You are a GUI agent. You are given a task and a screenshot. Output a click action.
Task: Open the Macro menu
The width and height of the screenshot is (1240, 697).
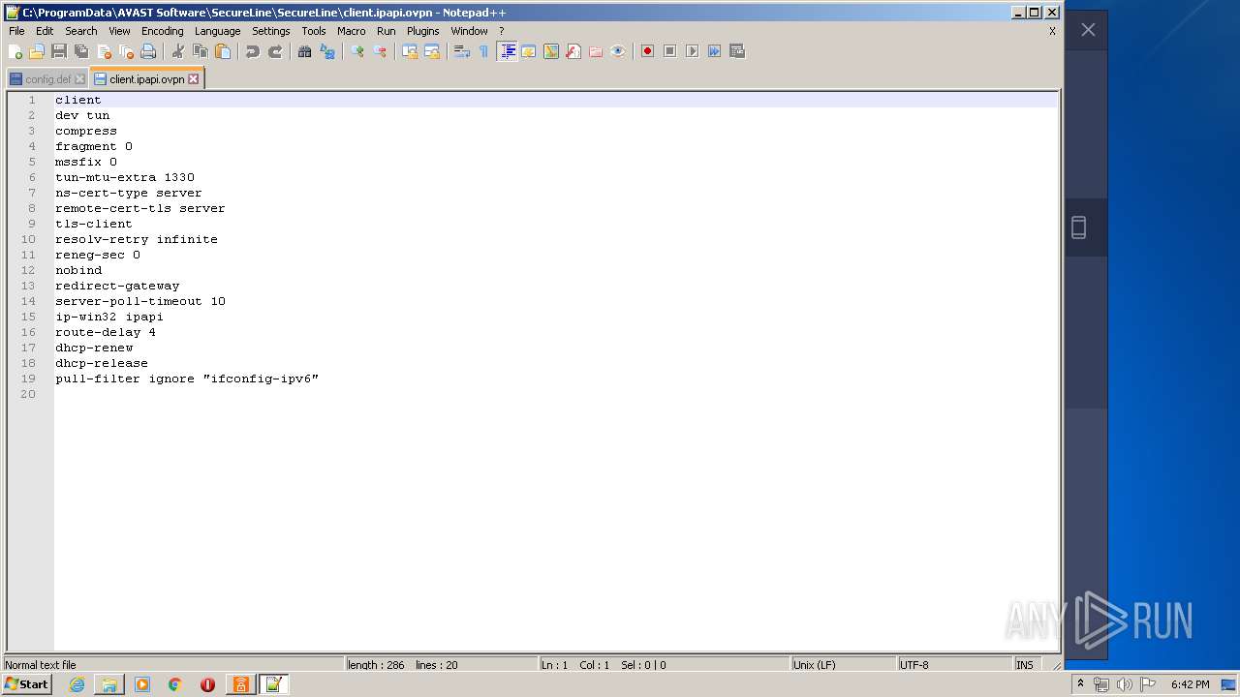point(352,31)
